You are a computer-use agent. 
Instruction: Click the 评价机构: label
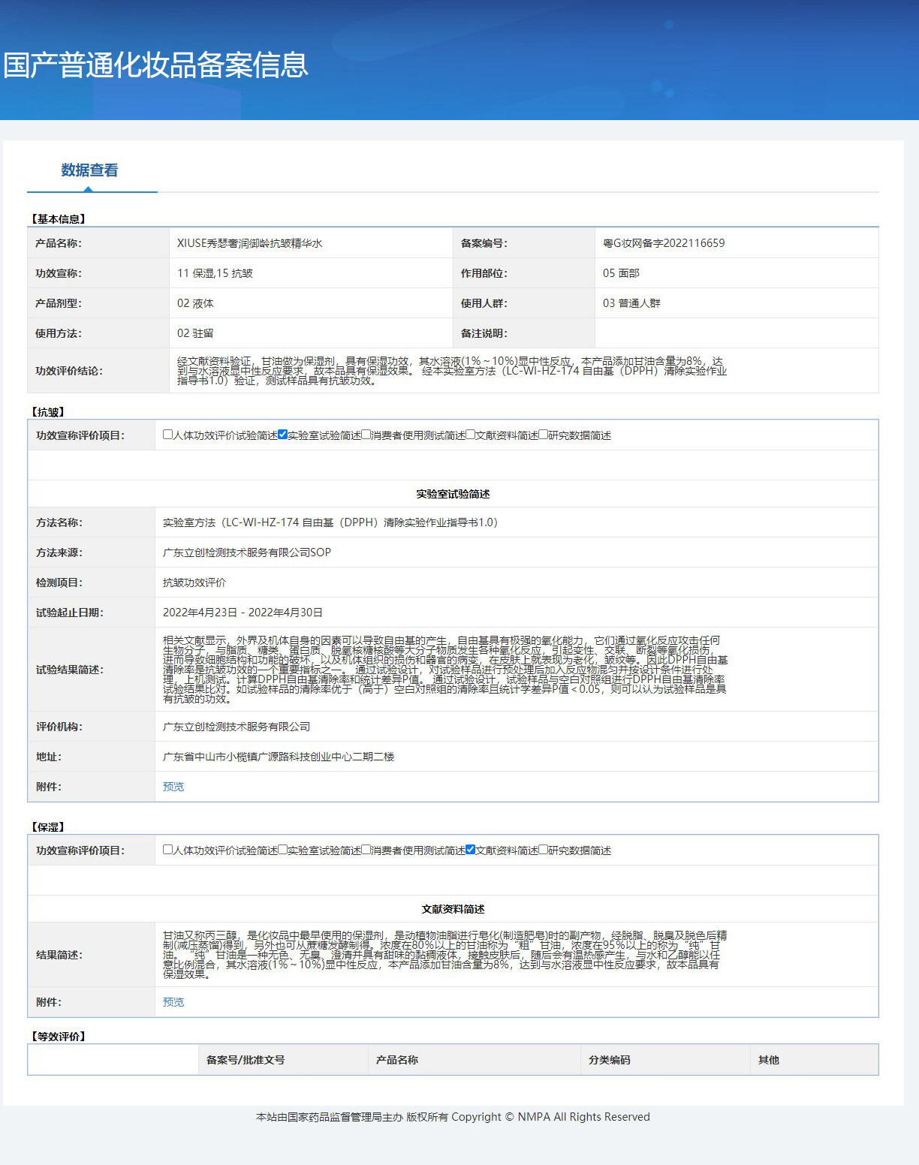(59, 727)
